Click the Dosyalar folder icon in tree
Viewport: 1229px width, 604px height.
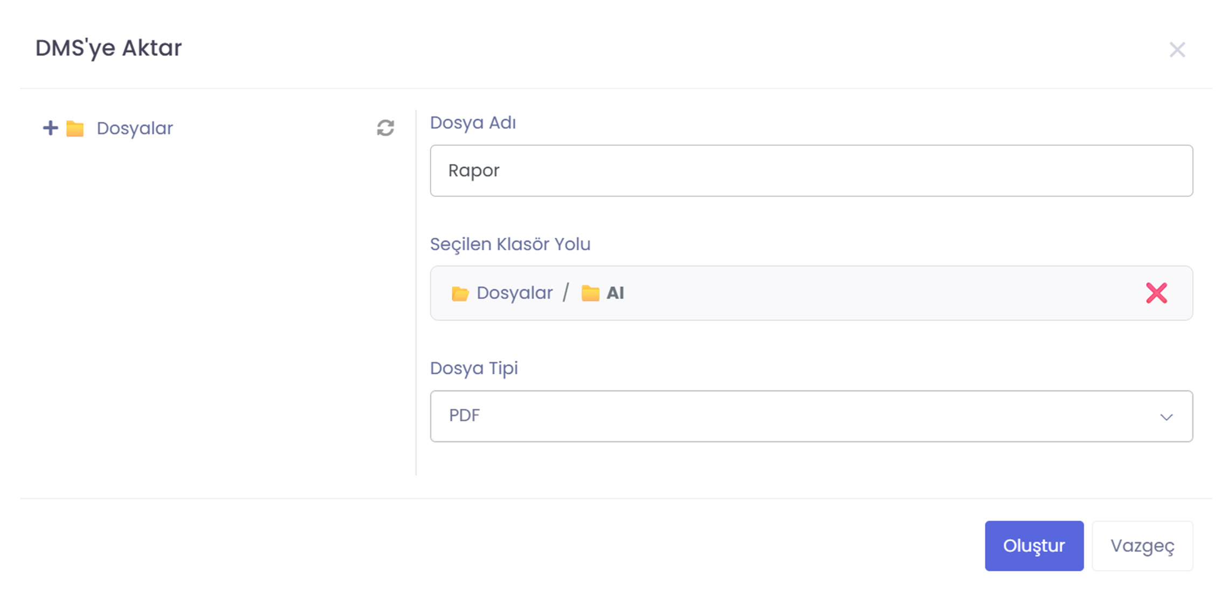pyautogui.click(x=75, y=129)
